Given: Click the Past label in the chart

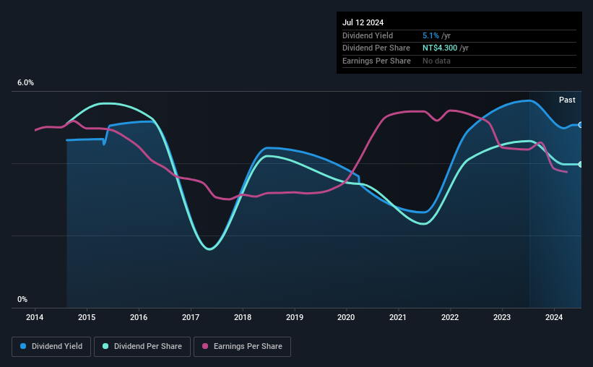Looking at the screenshot, I should pyautogui.click(x=567, y=100).
